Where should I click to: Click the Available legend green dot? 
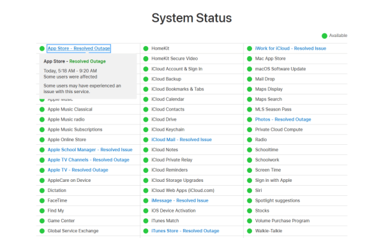(324, 36)
